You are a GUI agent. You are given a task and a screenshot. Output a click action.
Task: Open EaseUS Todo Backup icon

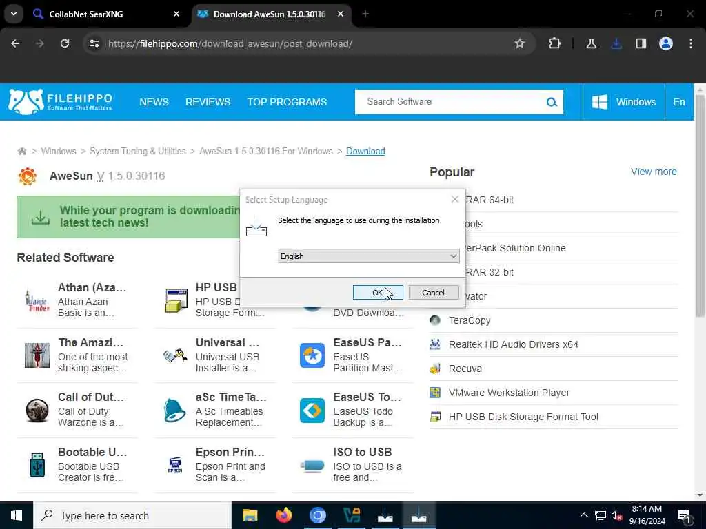(312, 411)
